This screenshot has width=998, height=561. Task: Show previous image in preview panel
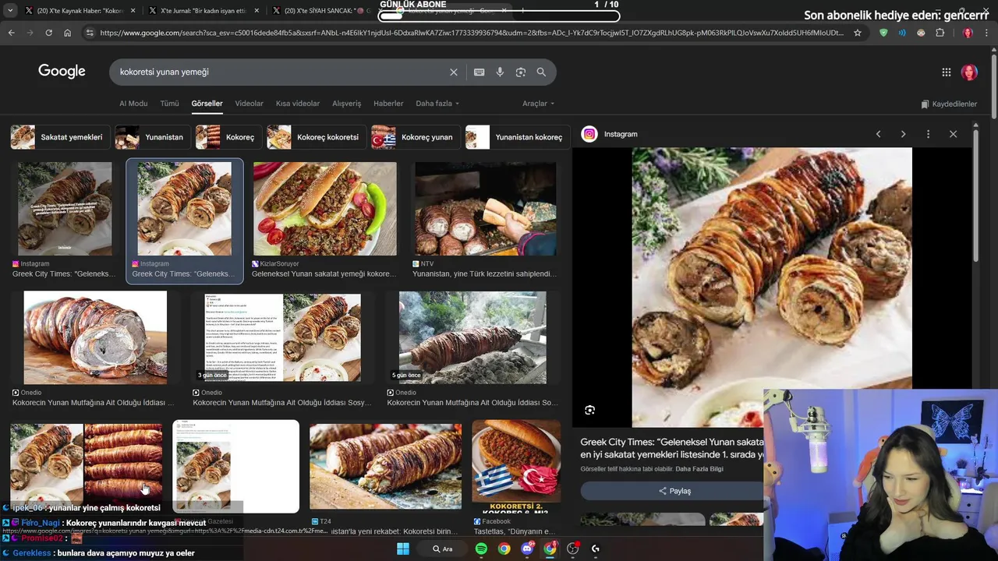[x=878, y=134]
